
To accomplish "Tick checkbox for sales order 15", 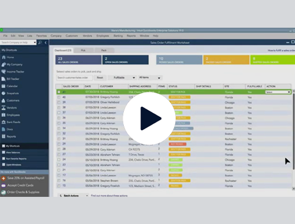I will click(58, 186).
